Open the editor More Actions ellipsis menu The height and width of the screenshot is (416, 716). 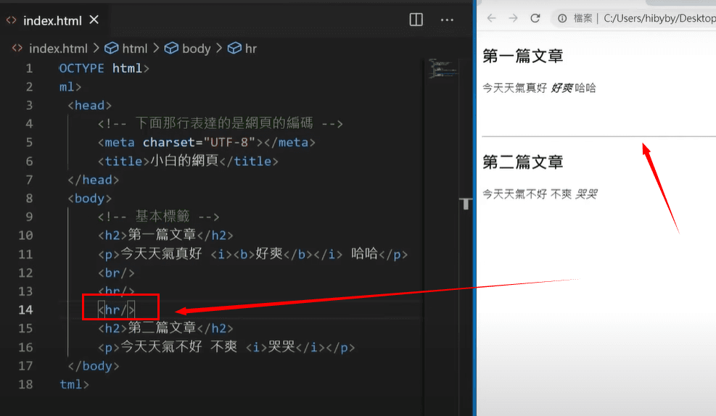pyautogui.click(x=447, y=20)
